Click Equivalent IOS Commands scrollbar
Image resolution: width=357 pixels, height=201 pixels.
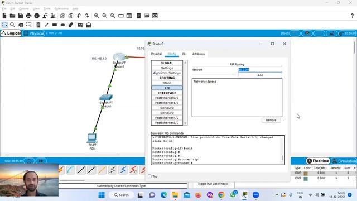tap(282, 158)
